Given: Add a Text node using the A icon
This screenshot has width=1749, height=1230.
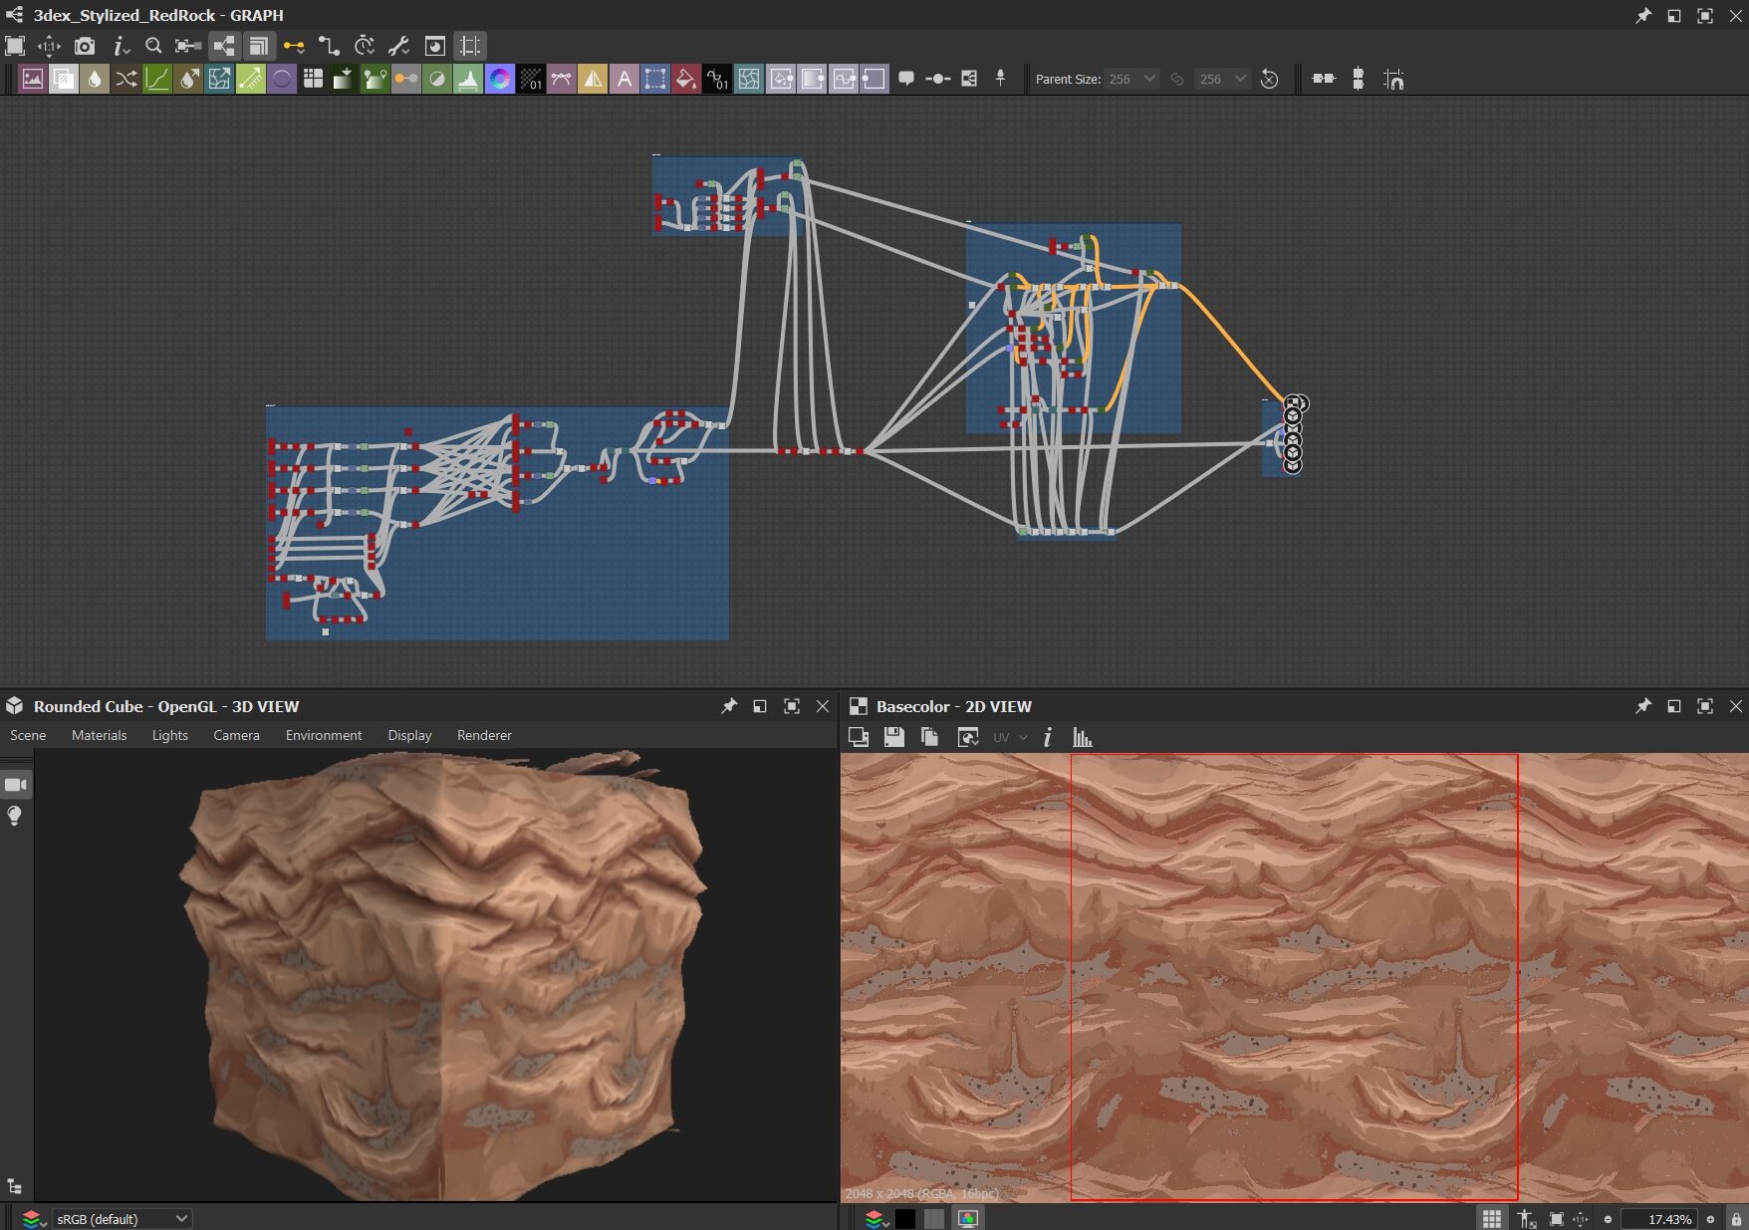Looking at the screenshot, I should pyautogui.click(x=625, y=79).
